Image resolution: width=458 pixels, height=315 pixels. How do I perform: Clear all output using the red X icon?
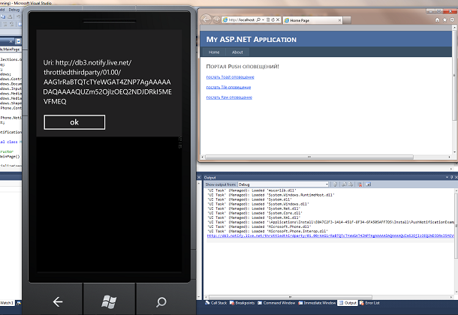point(360,184)
